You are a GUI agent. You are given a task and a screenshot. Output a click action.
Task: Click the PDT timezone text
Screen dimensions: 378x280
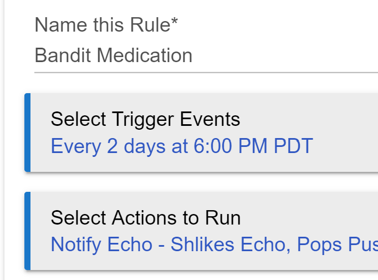tap(293, 146)
